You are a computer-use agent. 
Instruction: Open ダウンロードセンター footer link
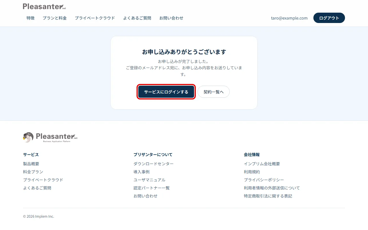[154, 164]
